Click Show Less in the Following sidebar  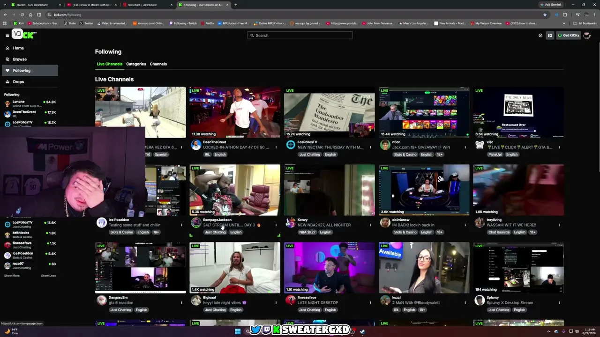pyautogui.click(x=48, y=276)
